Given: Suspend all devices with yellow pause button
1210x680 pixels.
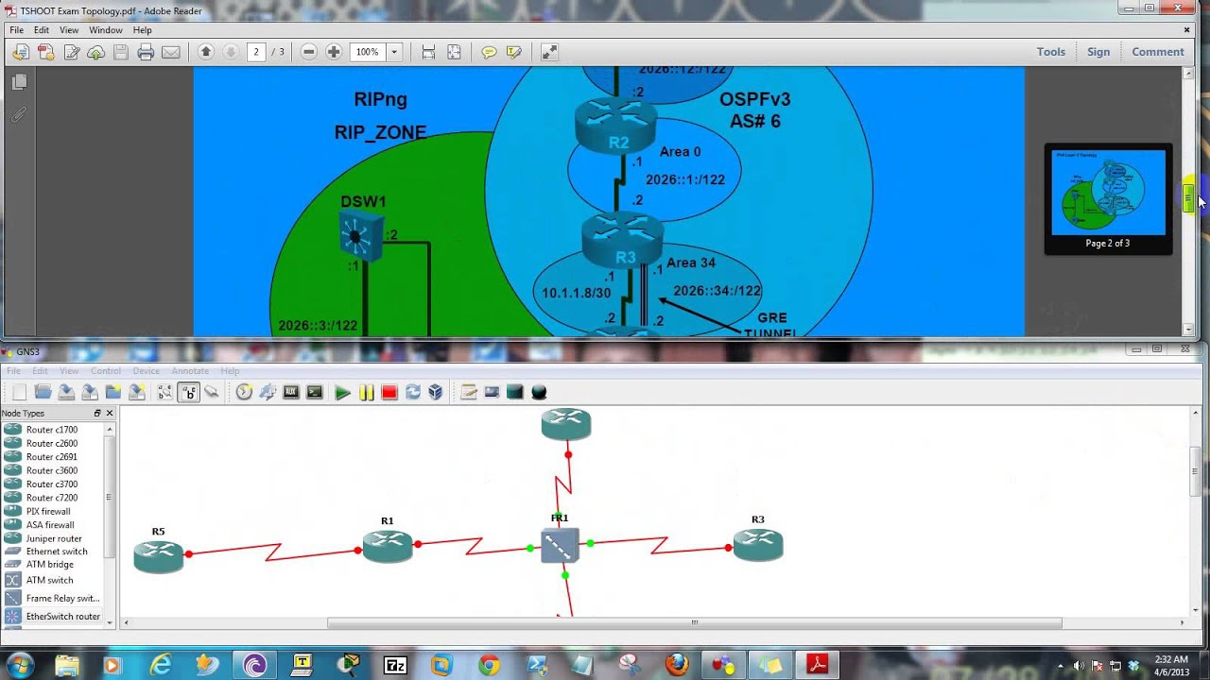Looking at the screenshot, I should (x=366, y=392).
